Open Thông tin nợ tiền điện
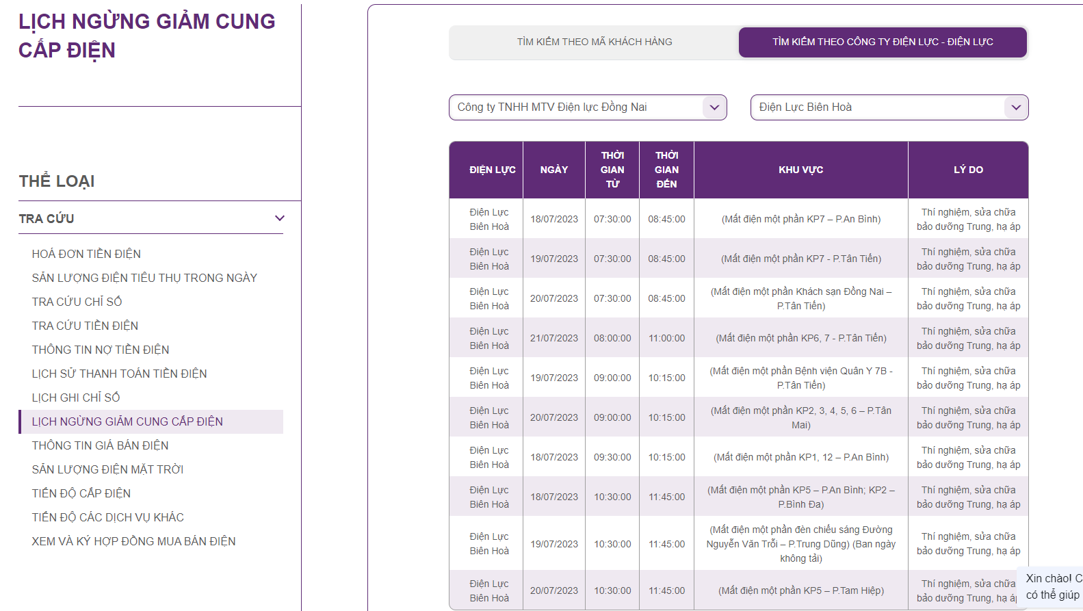The image size is (1083, 611). [x=101, y=350]
